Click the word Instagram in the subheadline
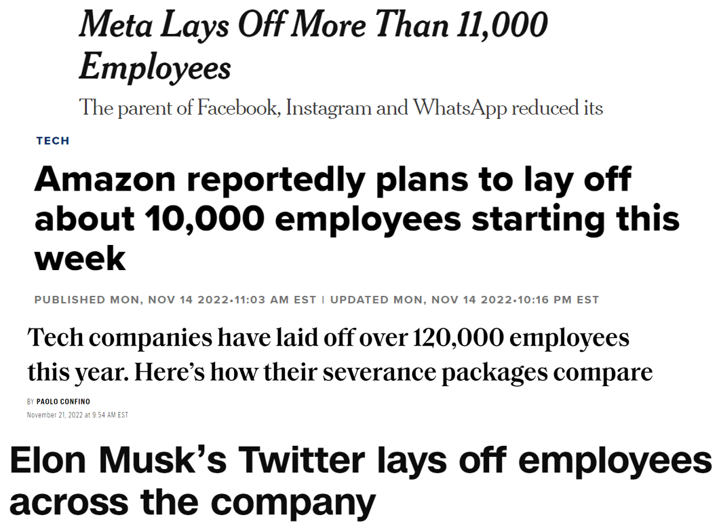The image size is (719, 530). (x=328, y=108)
